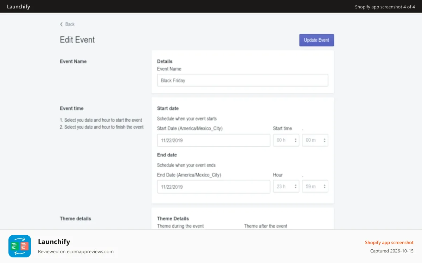This screenshot has height=263, width=422.
Task: Click the Update Event button
Action: [x=316, y=40]
